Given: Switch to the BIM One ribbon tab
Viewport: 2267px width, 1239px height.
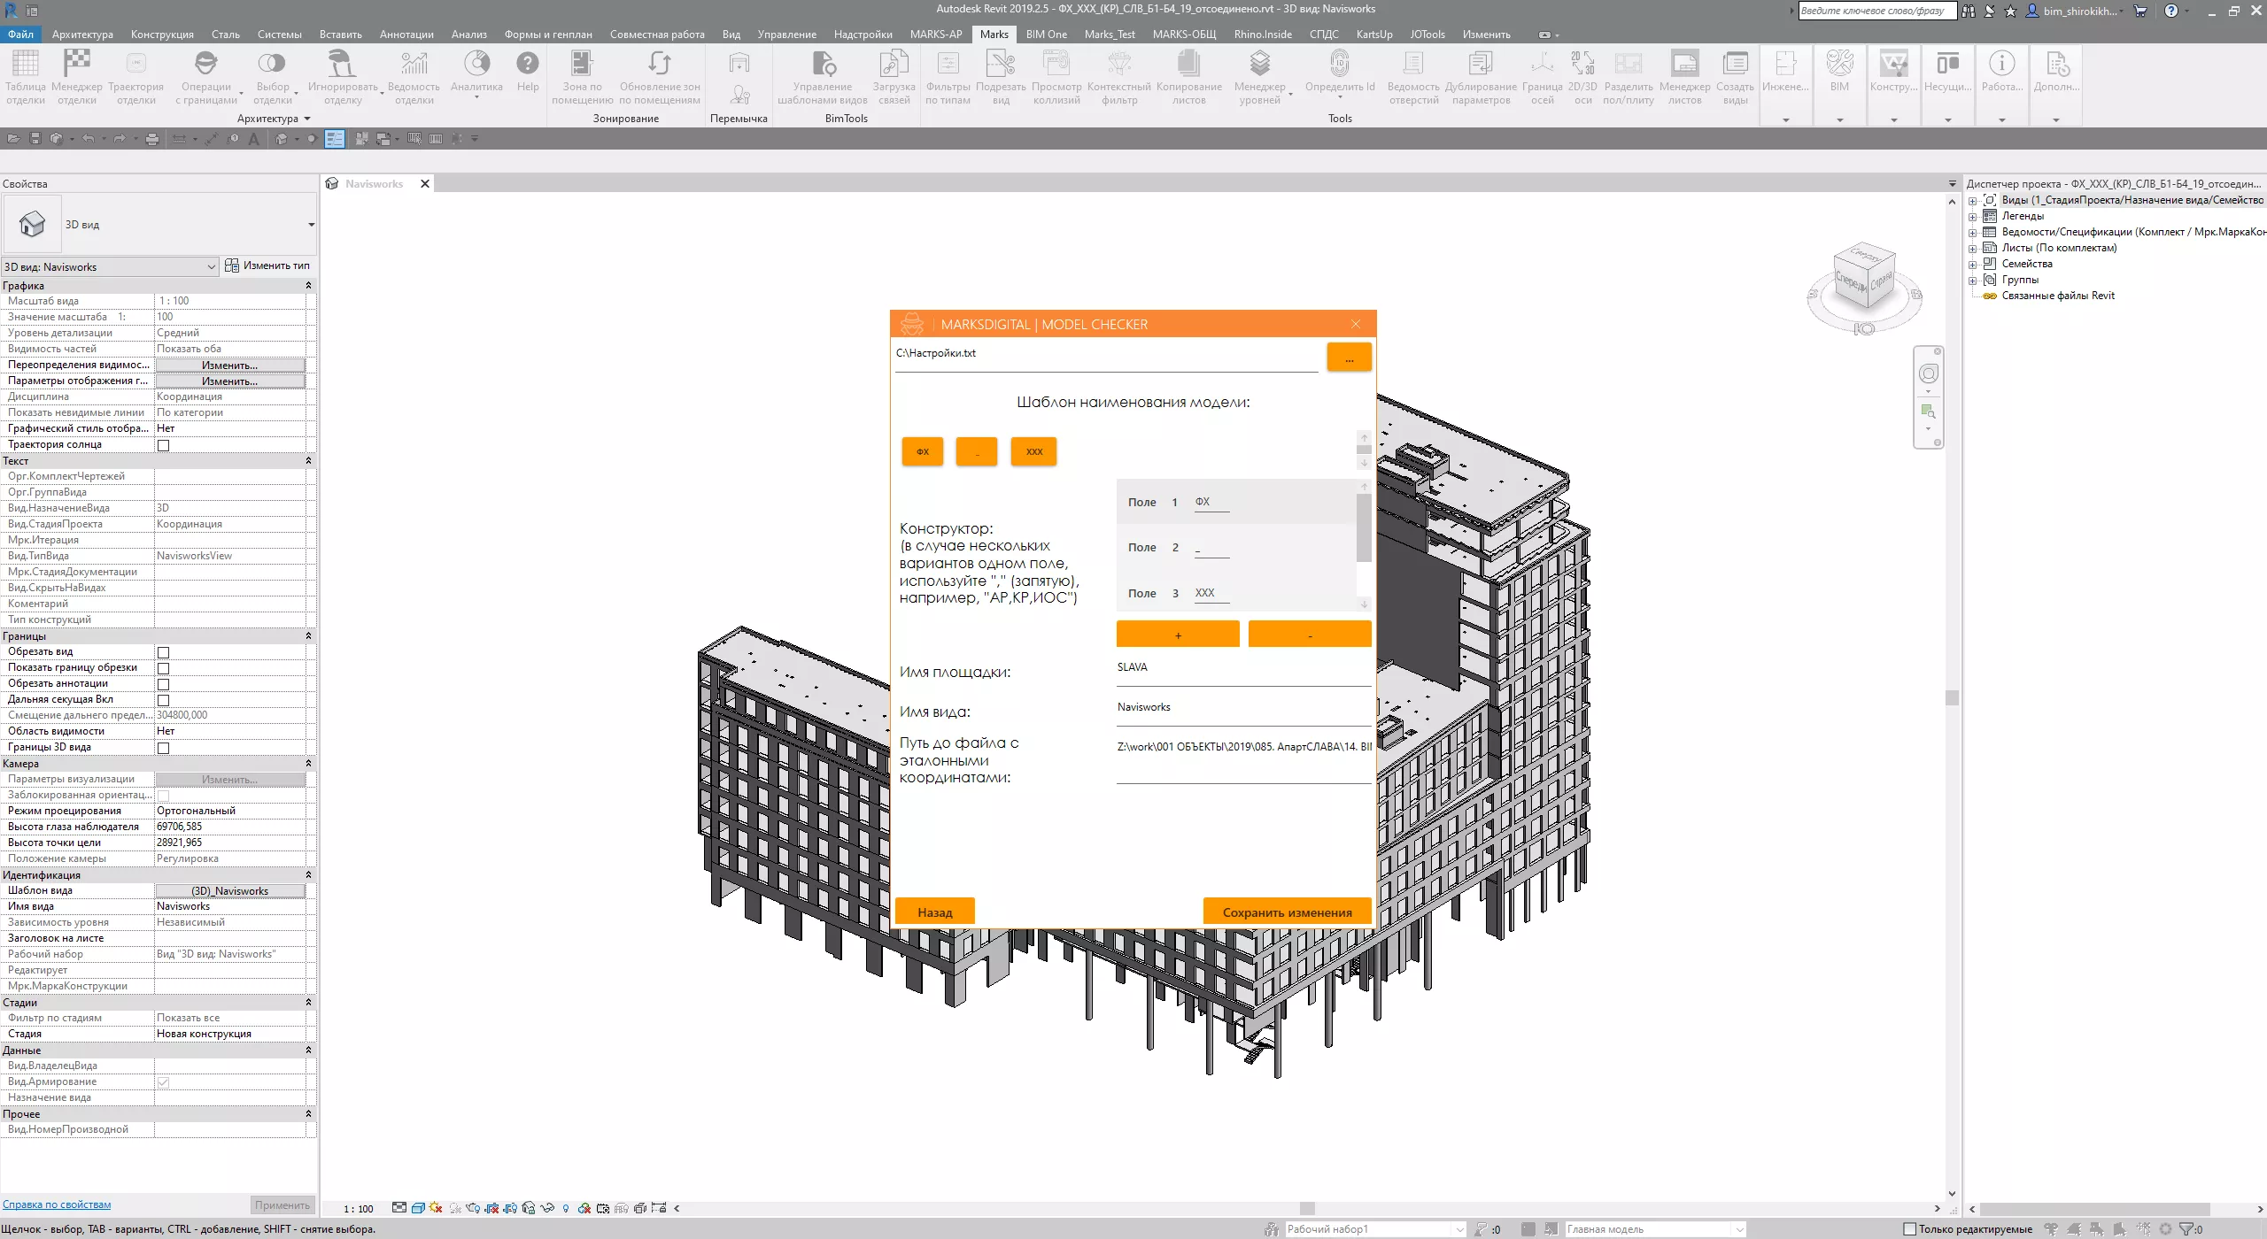Looking at the screenshot, I should [1046, 35].
